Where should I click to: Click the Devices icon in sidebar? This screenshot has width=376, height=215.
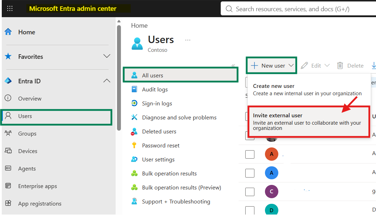click(x=8, y=151)
